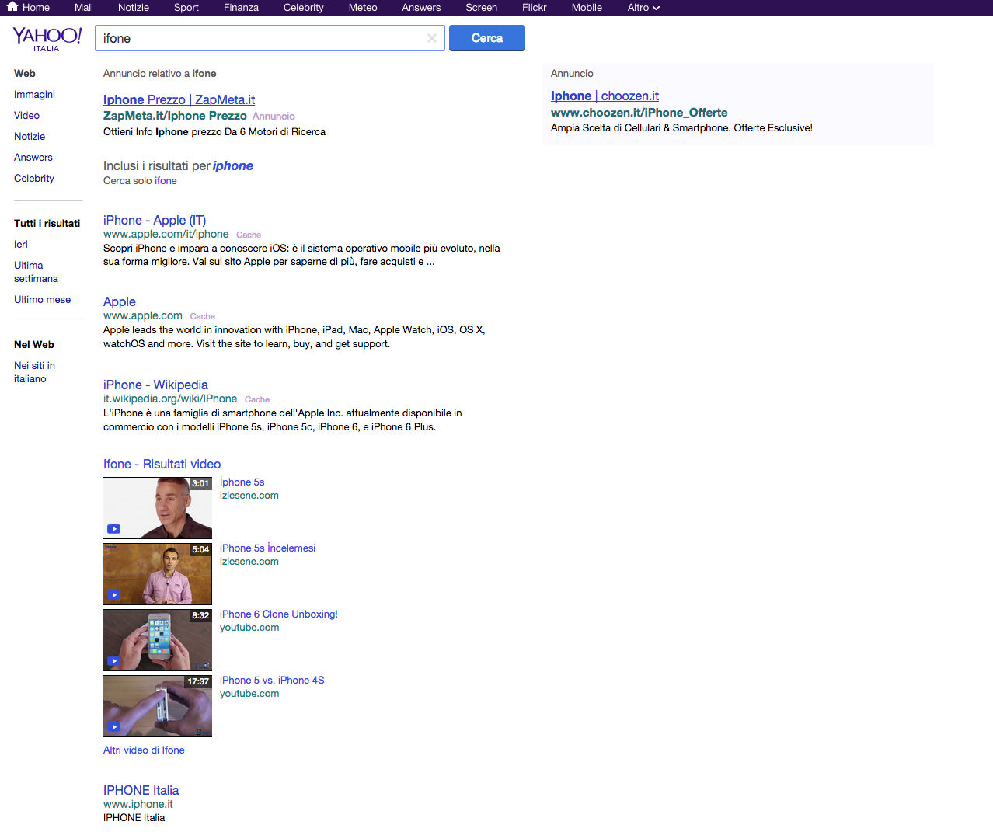Open Cache link for it.wikipedia.org
The width and height of the screenshot is (993, 839).
click(257, 399)
